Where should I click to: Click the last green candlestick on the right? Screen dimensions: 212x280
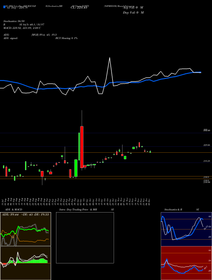[150, 151]
